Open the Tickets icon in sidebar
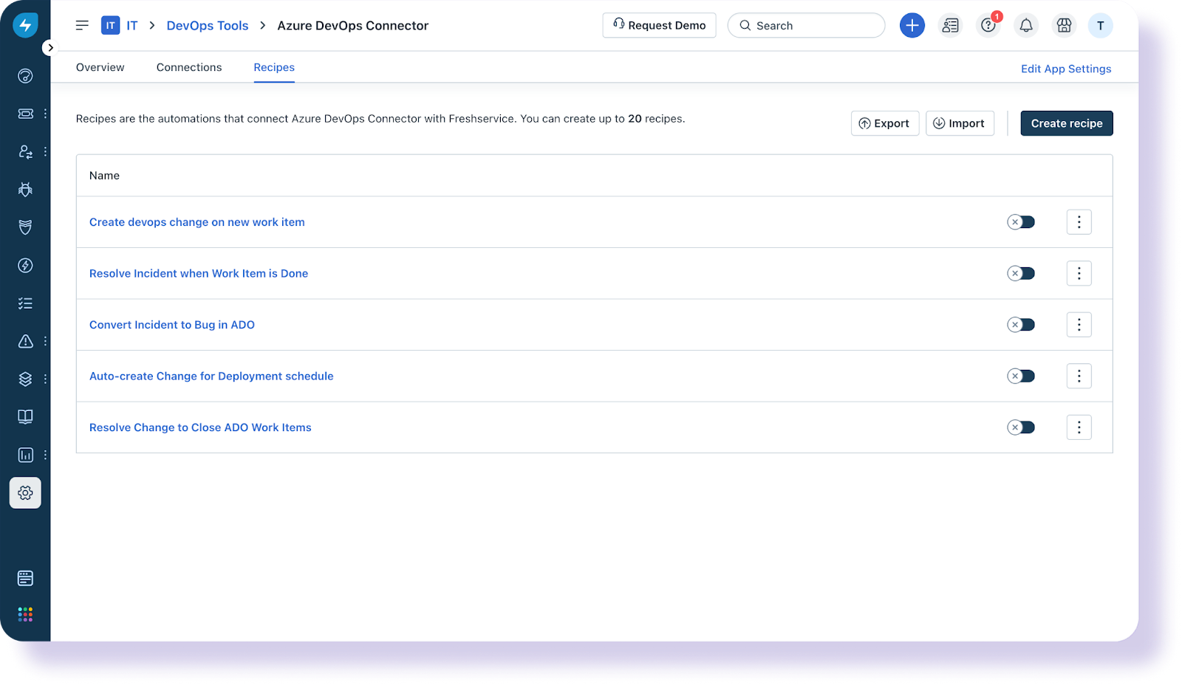Image resolution: width=1182 pixels, height=685 pixels. (x=25, y=114)
